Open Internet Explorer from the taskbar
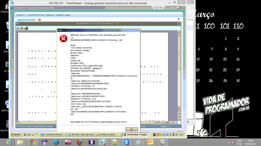 tap(9, 142)
